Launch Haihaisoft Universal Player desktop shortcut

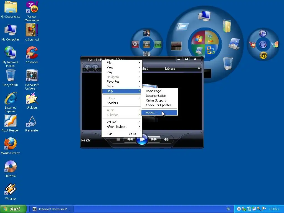coord(32,80)
